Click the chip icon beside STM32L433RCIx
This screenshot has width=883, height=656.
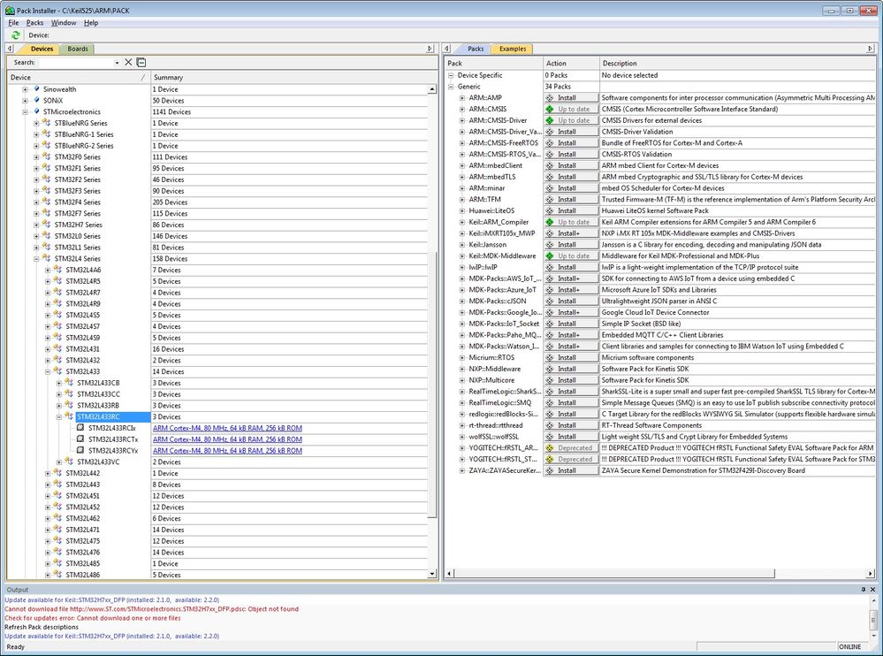pos(80,427)
